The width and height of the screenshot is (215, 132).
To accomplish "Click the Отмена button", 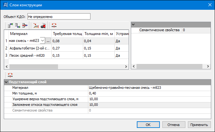I will (174, 125).
